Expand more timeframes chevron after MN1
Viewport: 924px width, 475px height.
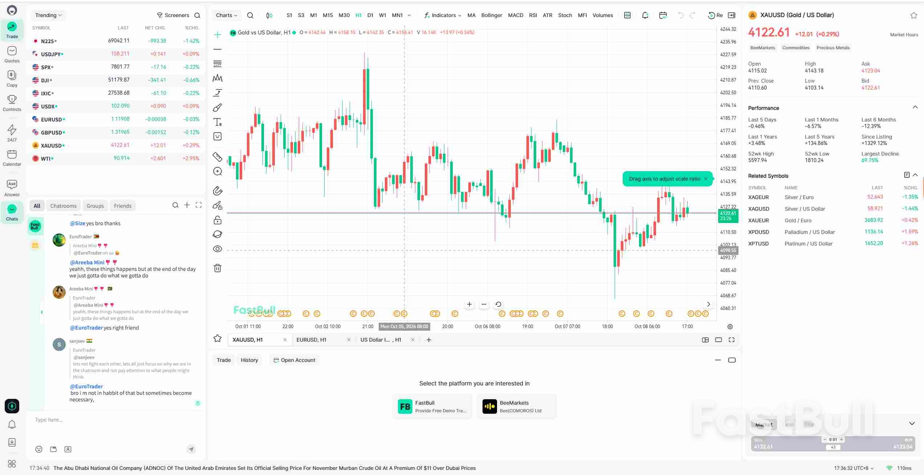coord(409,15)
